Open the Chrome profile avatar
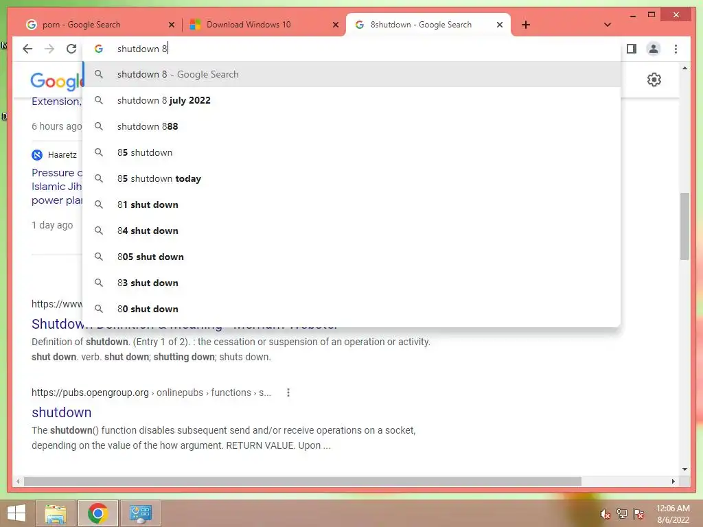The image size is (703, 527). click(x=654, y=49)
